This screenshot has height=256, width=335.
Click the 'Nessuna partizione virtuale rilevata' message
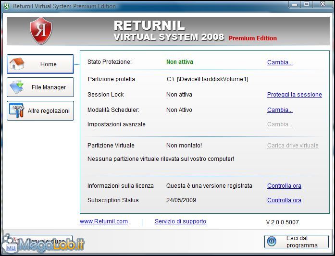(x=161, y=159)
